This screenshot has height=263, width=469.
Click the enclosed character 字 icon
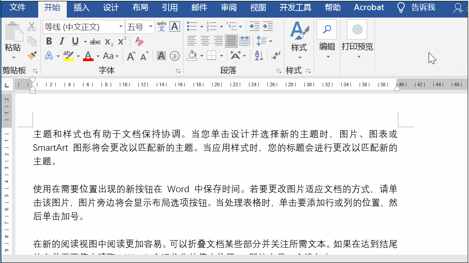175,56
